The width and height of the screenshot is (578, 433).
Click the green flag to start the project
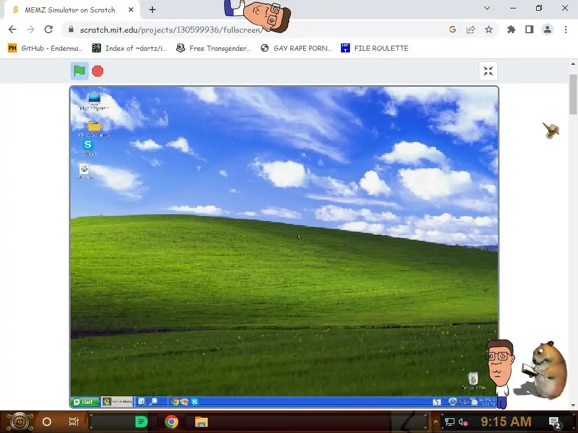79,71
